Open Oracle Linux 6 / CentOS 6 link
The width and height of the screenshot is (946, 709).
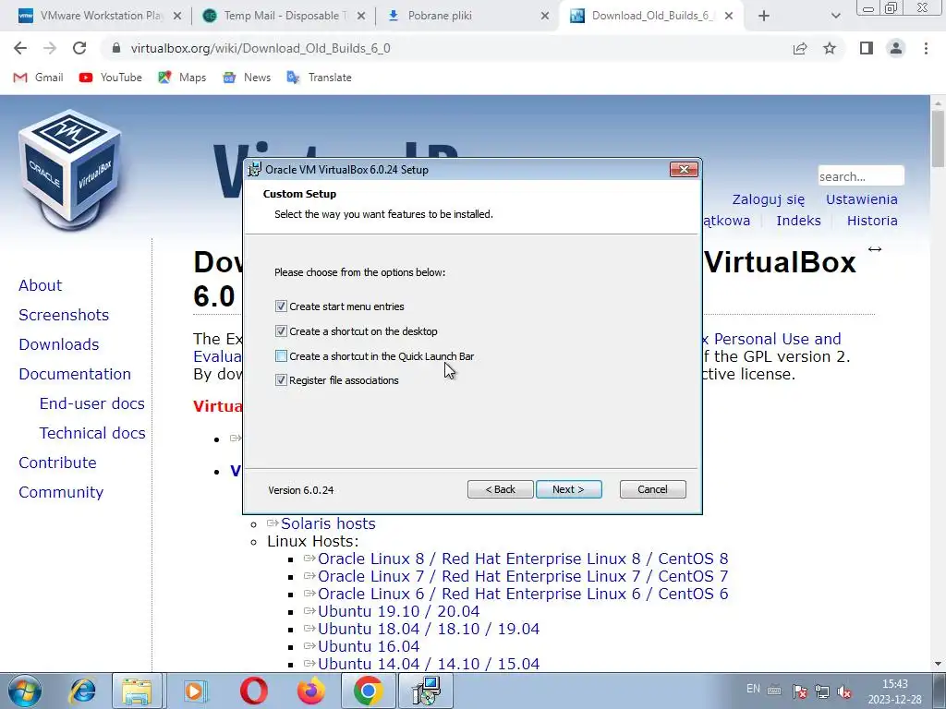523,594
